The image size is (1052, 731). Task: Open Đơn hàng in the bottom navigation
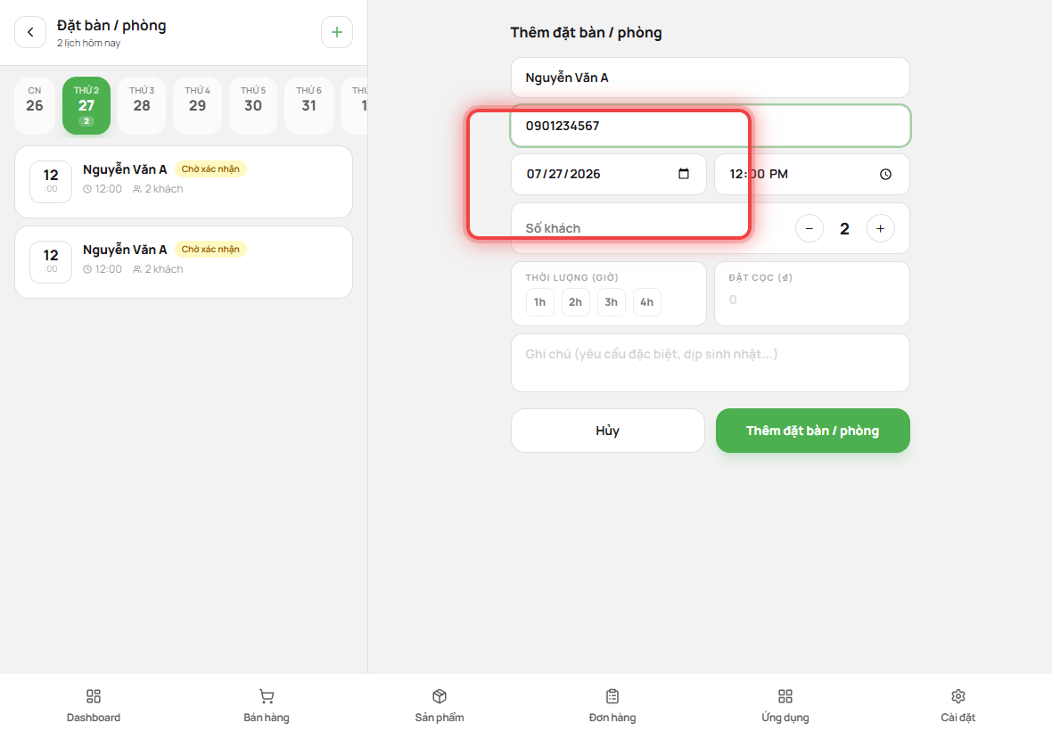(x=612, y=705)
